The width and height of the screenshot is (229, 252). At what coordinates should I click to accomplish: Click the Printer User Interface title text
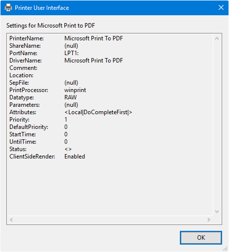(42, 8)
